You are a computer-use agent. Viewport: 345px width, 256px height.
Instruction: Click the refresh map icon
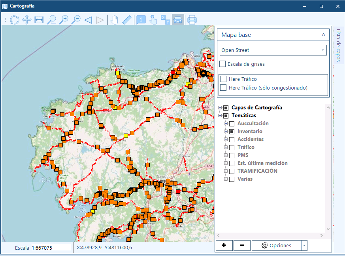tap(15, 19)
